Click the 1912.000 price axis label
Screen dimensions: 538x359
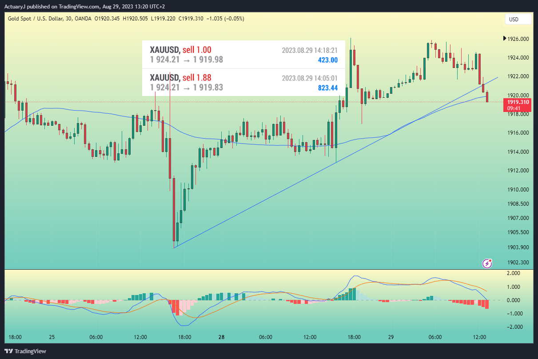(518, 171)
